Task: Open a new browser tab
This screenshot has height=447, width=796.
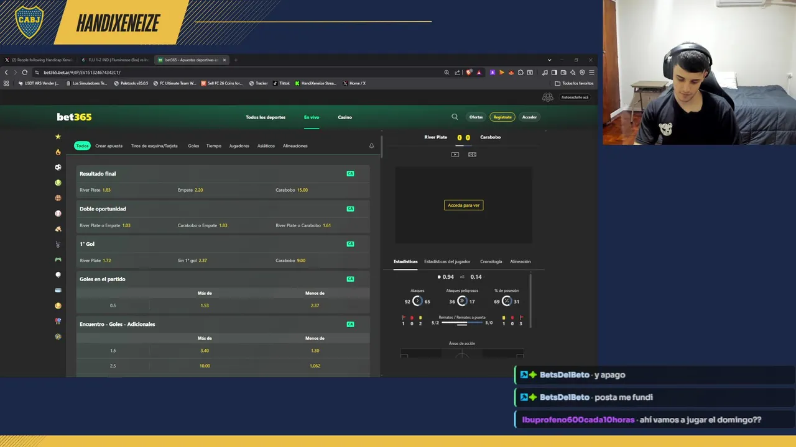Action: [x=236, y=60]
